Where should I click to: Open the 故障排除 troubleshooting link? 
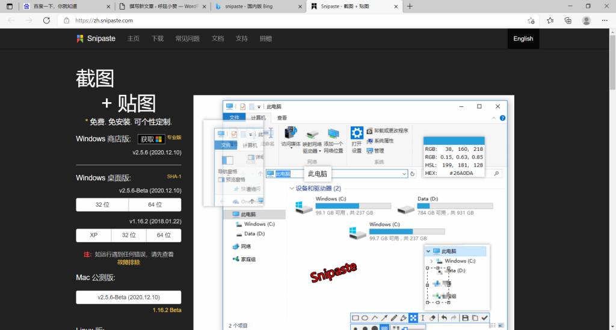pyautogui.click(x=129, y=262)
